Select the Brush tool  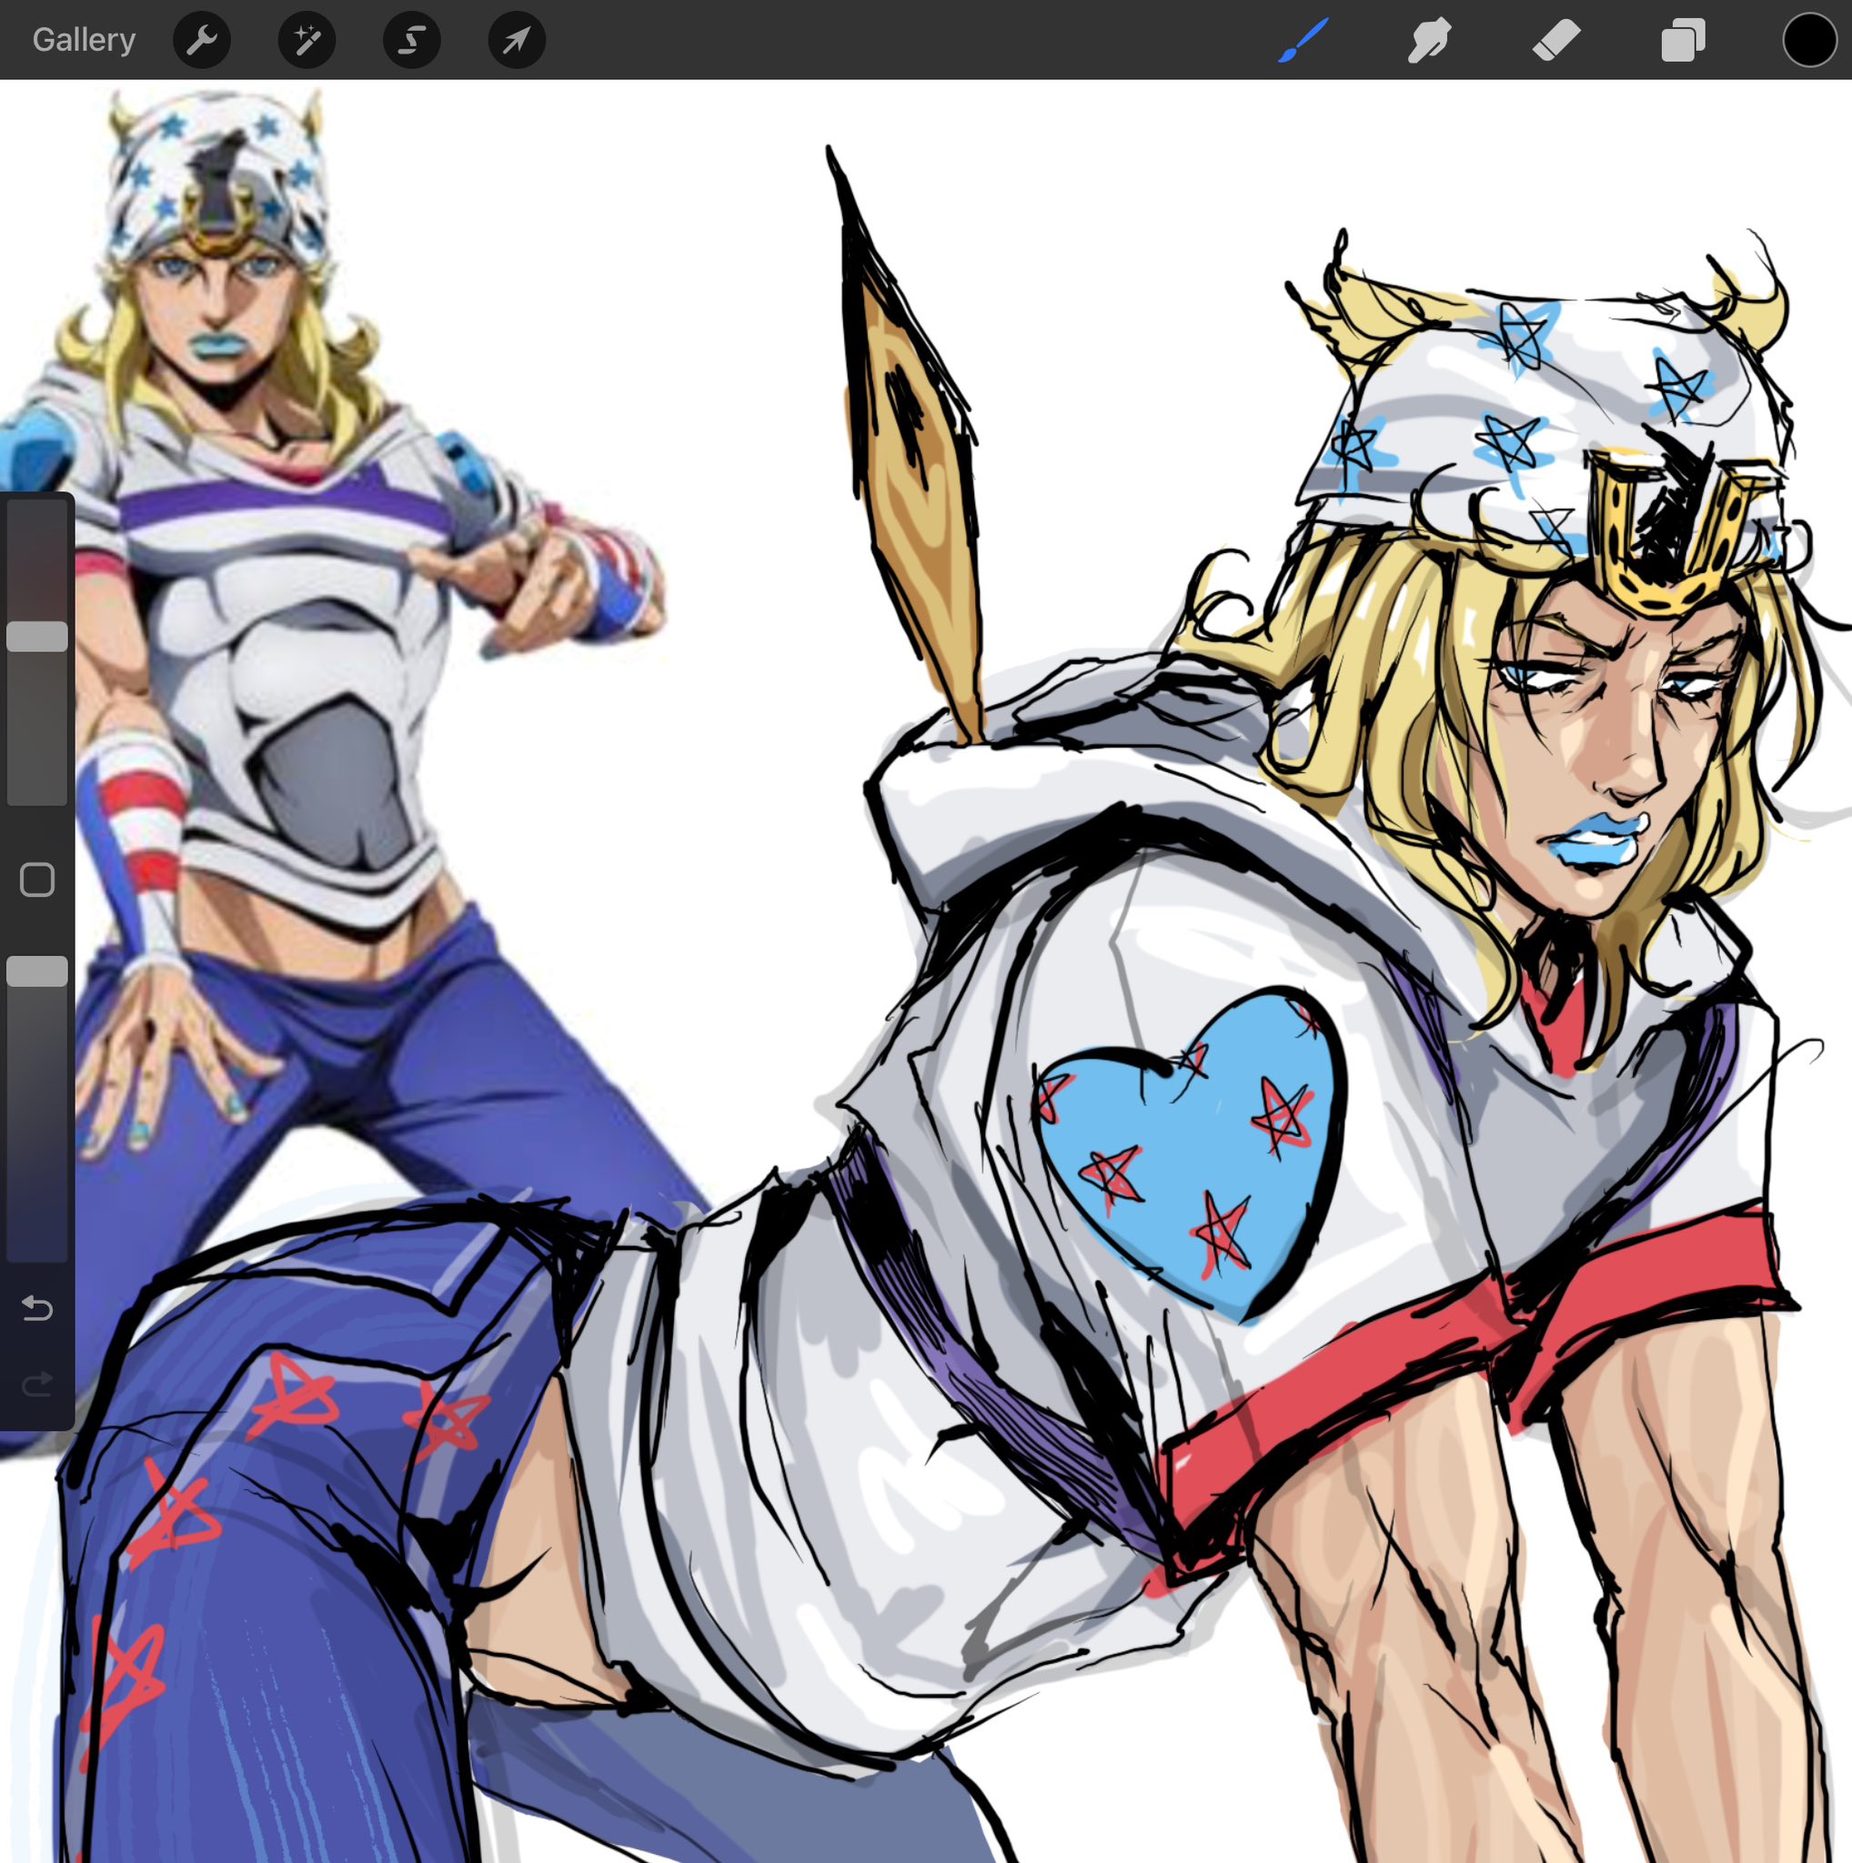click(1303, 39)
